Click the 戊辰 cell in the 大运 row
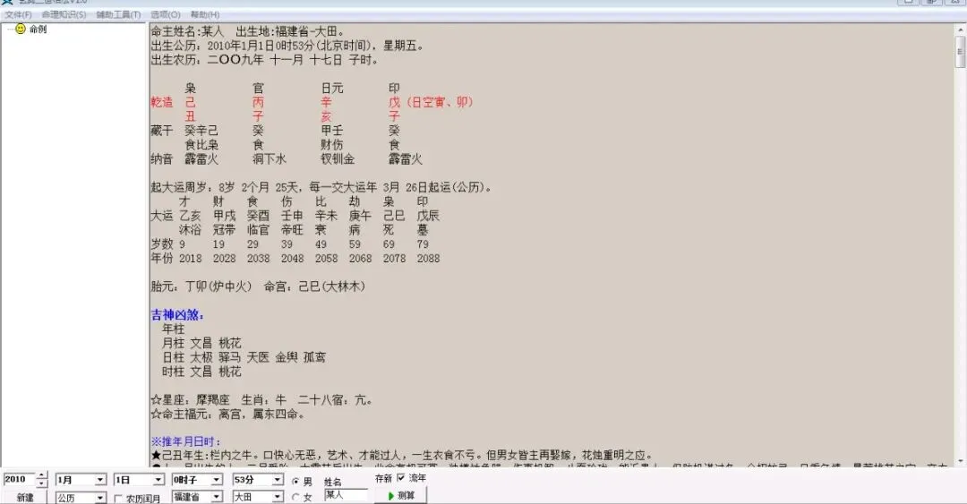Image resolution: width=967 pixels, height=504 pixels. coord(428,216)
